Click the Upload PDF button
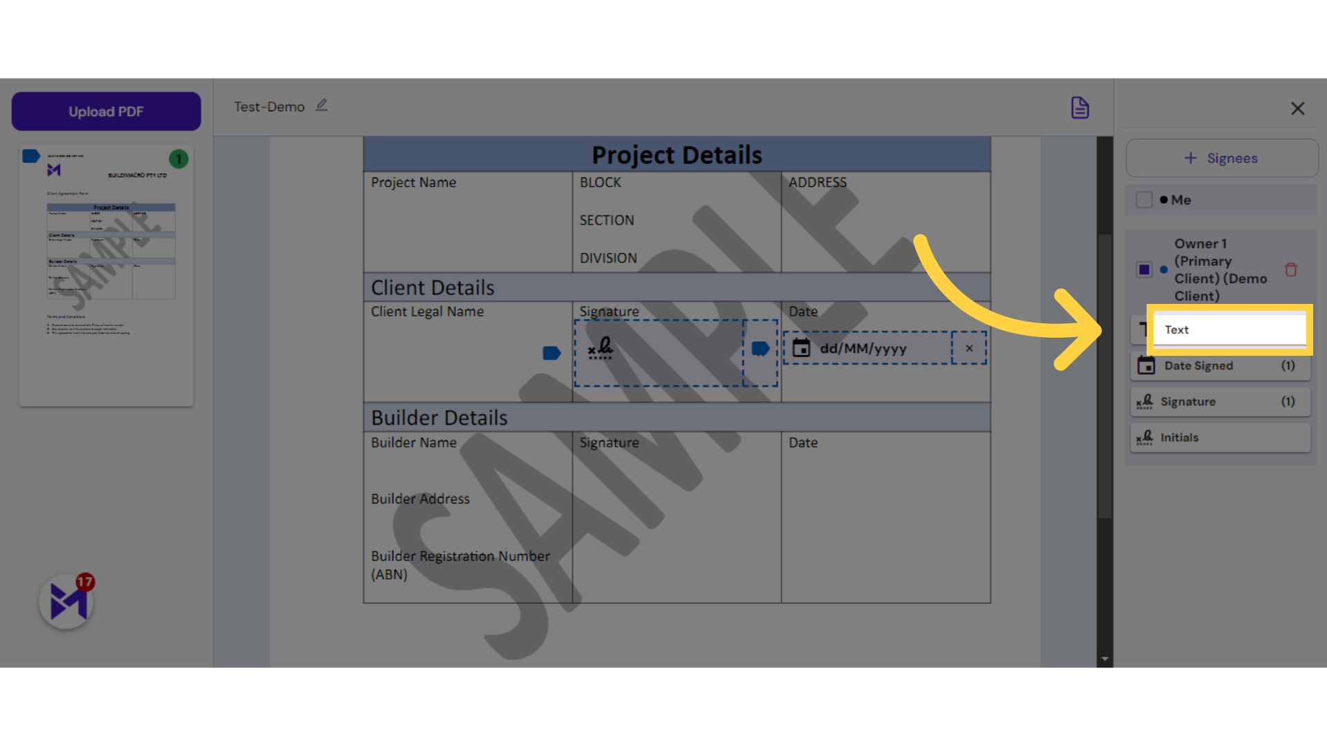The width and height of the screenshot is (1327, 746). [x=106, y=111]
